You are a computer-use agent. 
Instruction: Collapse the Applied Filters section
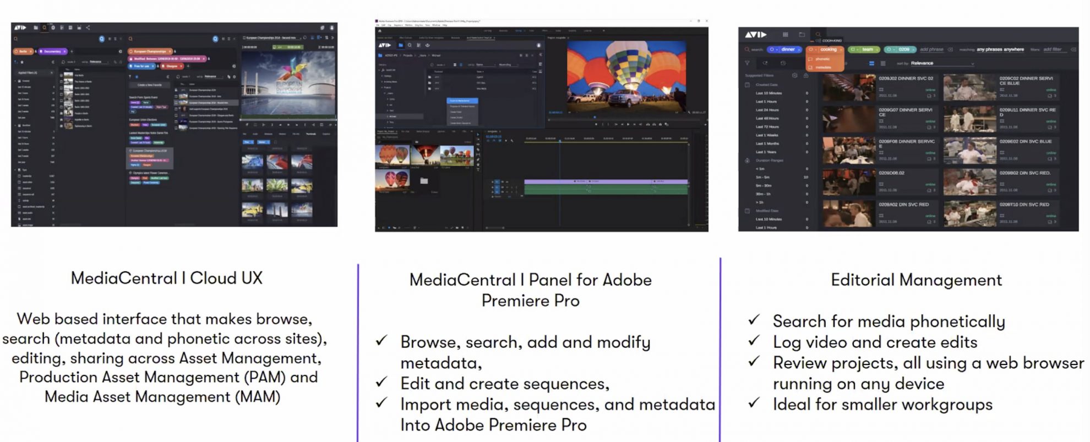click(52, 73)
